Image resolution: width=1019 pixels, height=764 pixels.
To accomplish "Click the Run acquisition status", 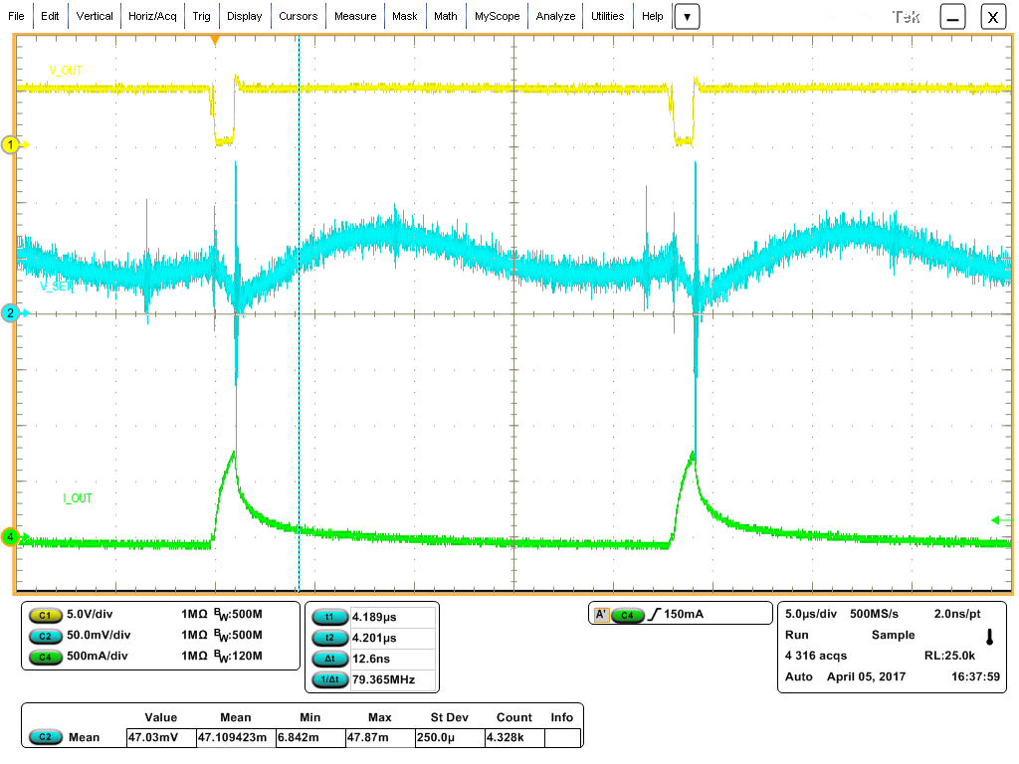I will pyautogui.click(x=797, y=635).
